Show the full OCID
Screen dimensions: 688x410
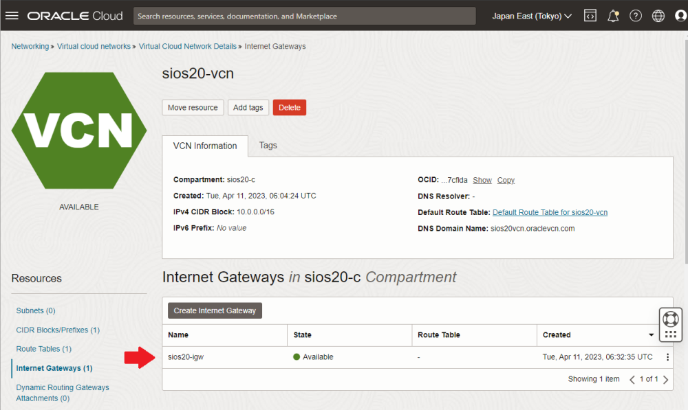[x=482, y=180]
